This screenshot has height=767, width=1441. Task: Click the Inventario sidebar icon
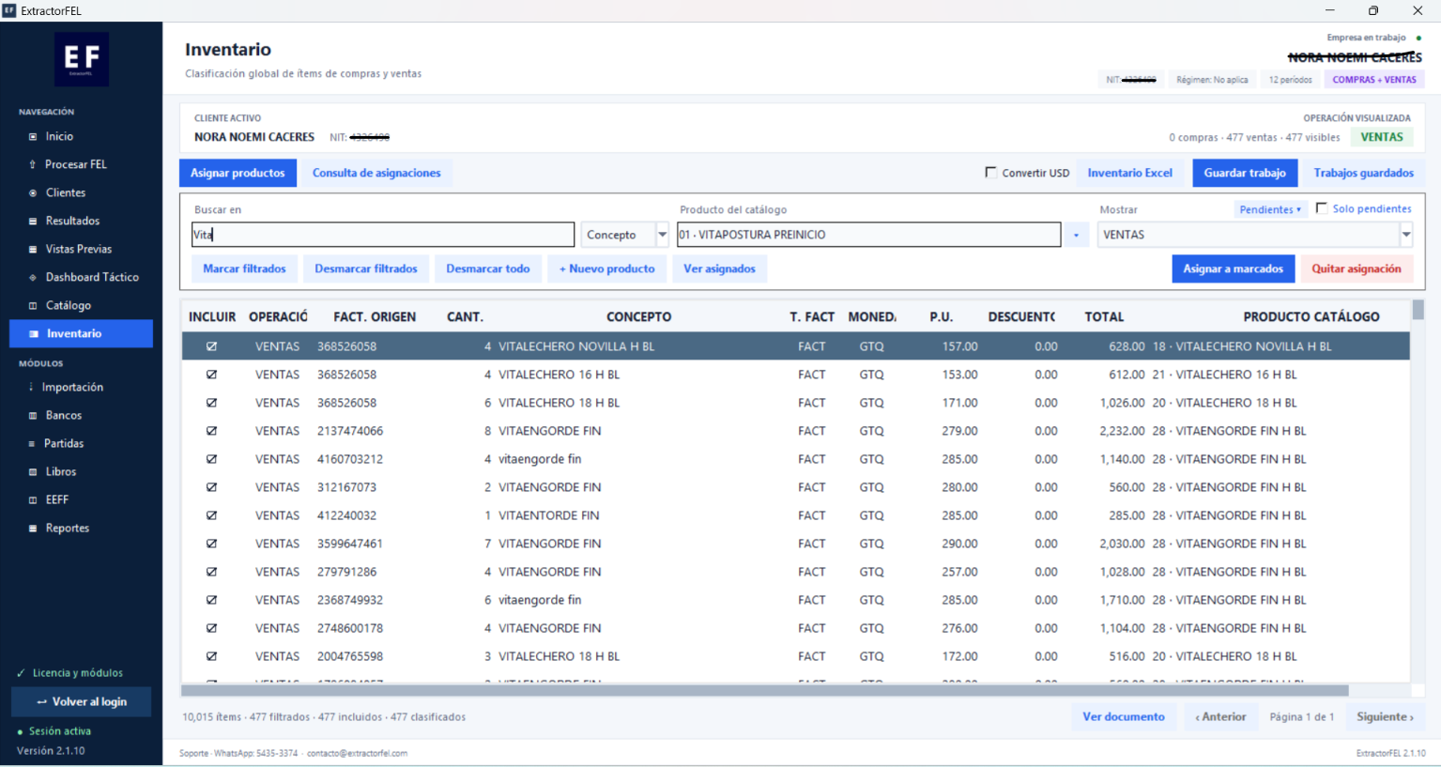tap(34, 334)
